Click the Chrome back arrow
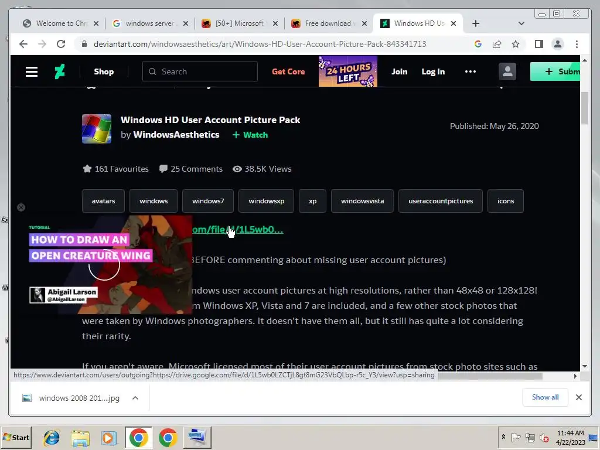The height and width of the screenshot is (450, 600). coord(23,44)
